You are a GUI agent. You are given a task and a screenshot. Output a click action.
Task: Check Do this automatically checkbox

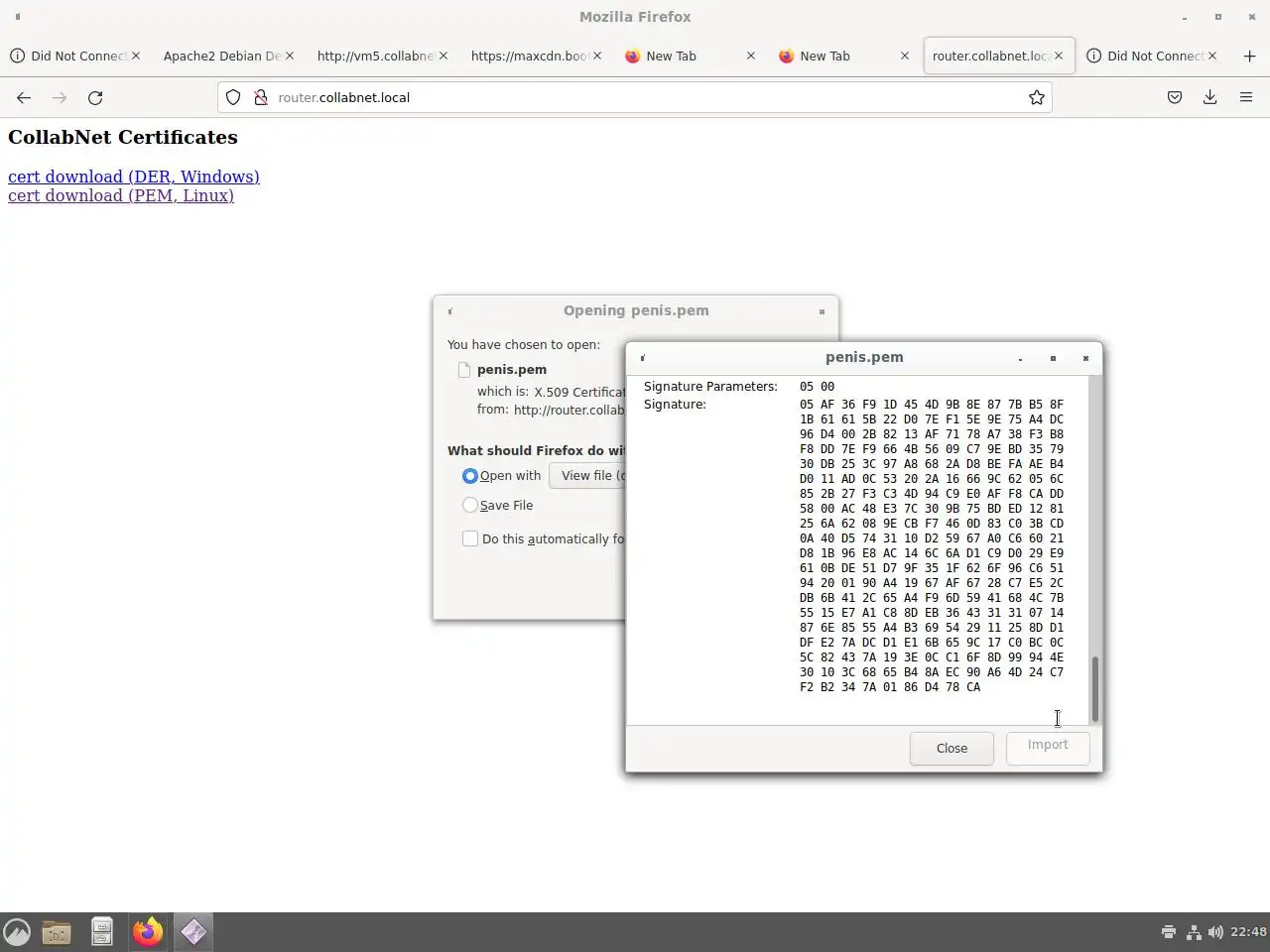click(x=470, y=538)
